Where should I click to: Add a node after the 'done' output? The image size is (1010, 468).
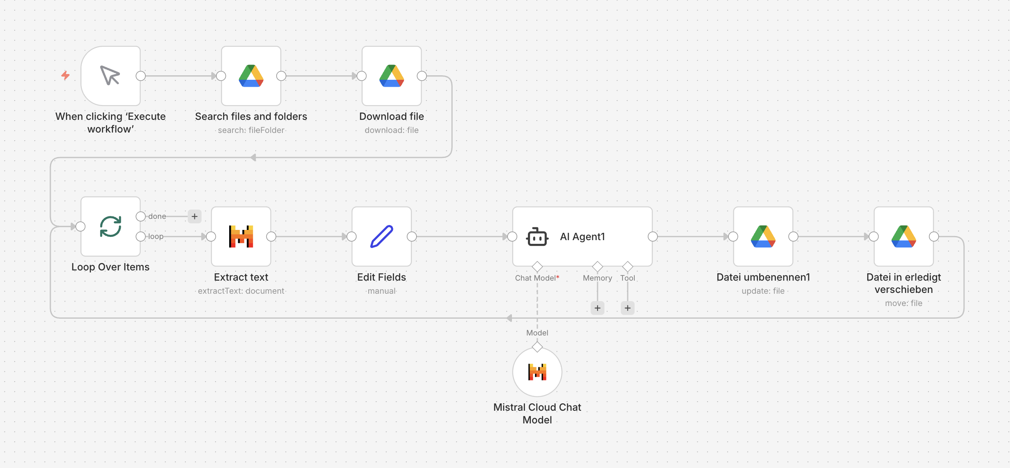pyautogui.click(x=194, y=216)
